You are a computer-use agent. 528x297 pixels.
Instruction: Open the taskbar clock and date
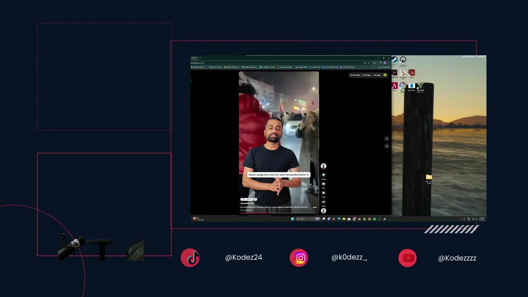click(482, 219)
